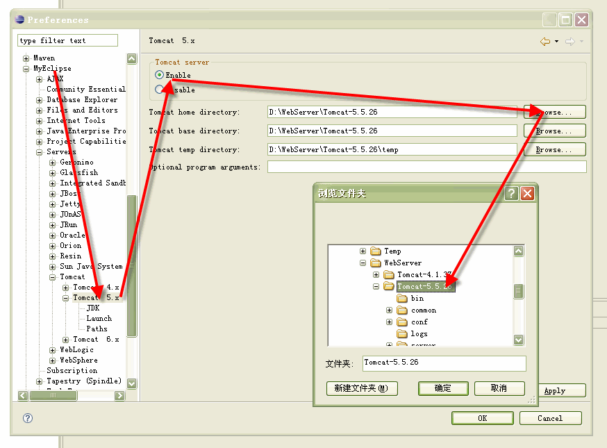Screen dimensions: 607x448
Task: Select the Disable radio button
Action: pos(159,90)
